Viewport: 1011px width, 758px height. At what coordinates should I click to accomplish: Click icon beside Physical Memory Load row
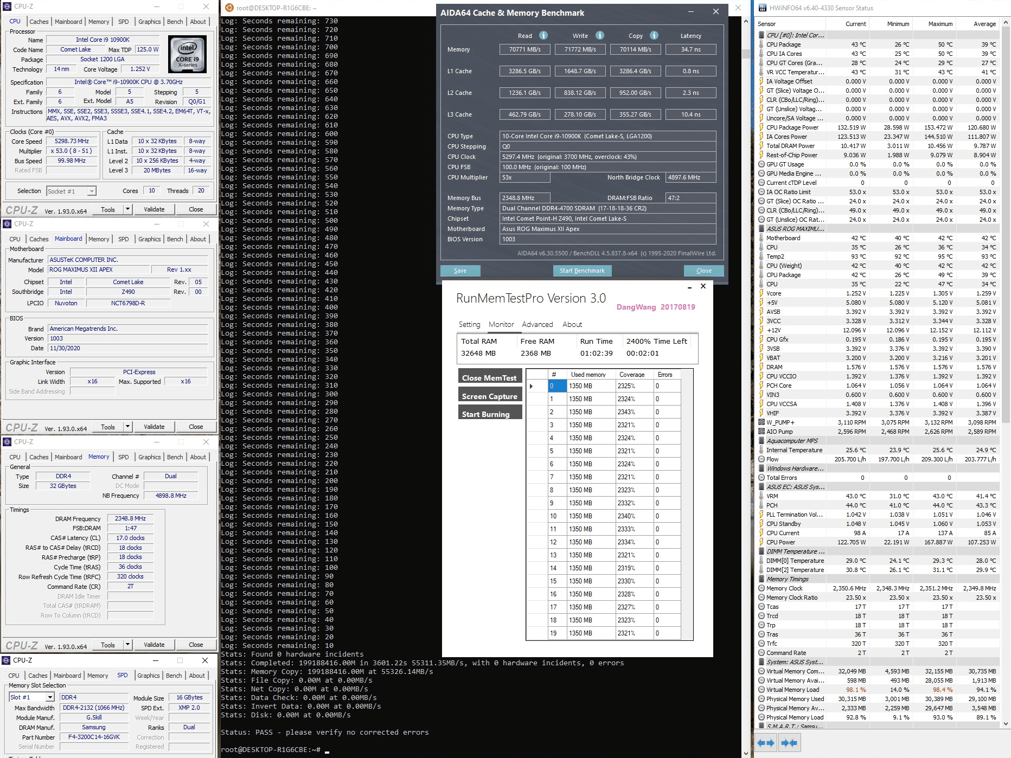point(762,717)
